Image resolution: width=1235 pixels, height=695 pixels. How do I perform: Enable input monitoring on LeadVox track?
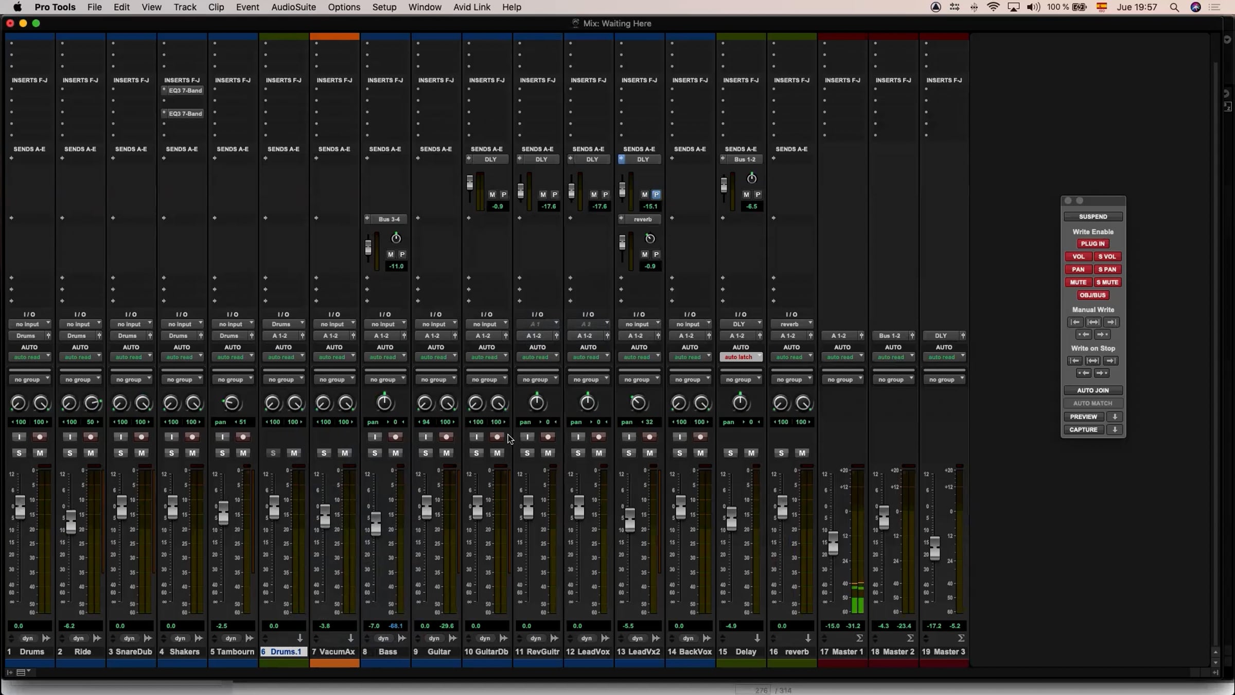(578, 437)
